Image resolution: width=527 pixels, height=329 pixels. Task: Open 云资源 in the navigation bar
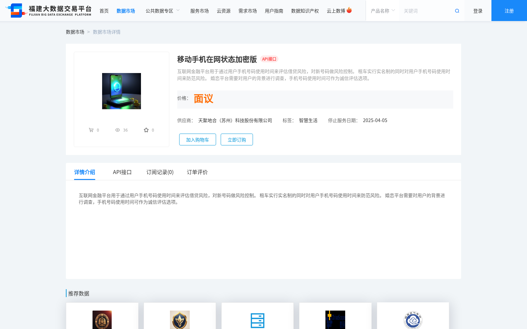click(224, 11)
